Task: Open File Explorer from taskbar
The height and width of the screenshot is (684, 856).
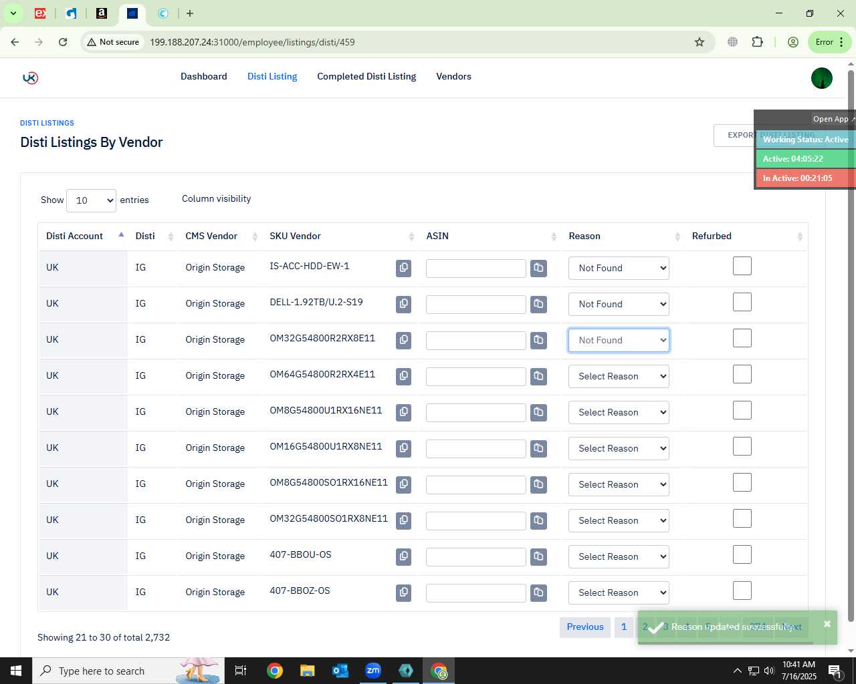Action: [307, 671]
